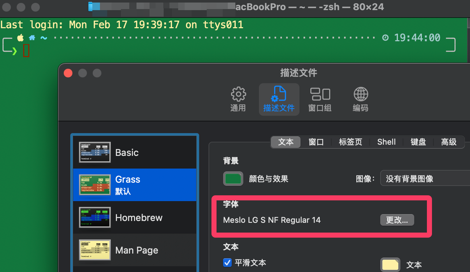The width and height of the screenshot is (470, 272).
Task: Open the 通用 (General) preferences pane
Action: (238, 99)
